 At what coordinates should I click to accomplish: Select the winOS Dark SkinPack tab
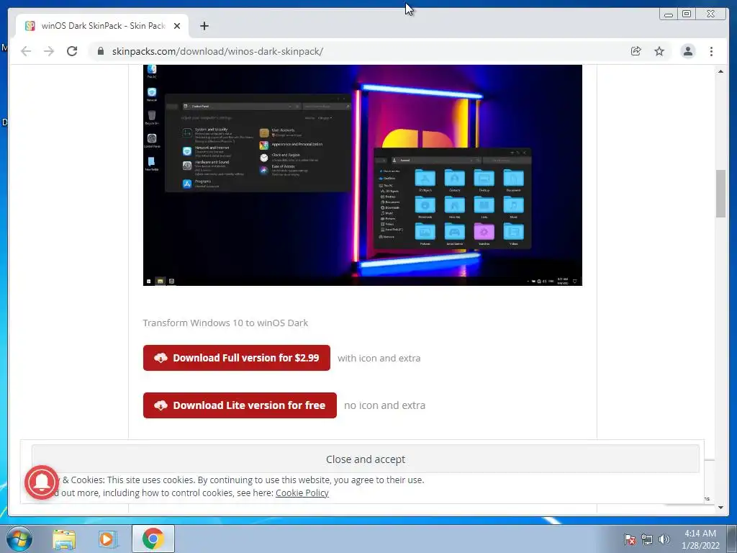click(x=102, y=26)
